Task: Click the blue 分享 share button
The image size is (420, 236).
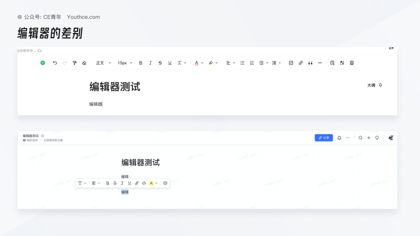Action: pyautogui.click(x=324, y=138)
